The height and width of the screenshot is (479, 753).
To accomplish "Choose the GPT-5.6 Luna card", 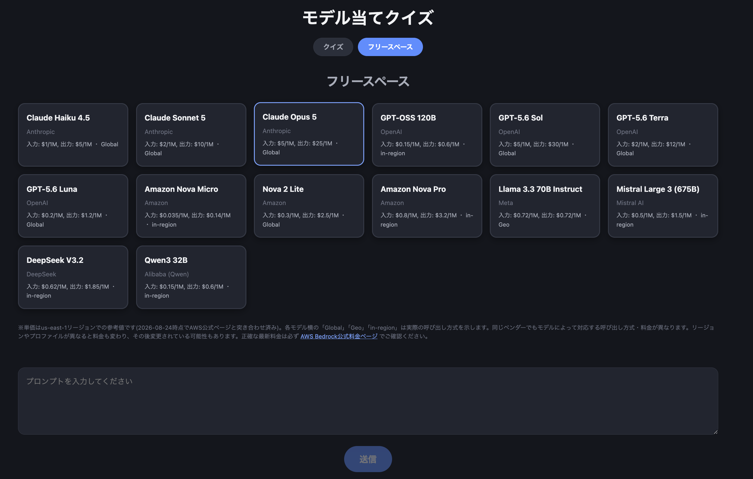I will [73, 206].
